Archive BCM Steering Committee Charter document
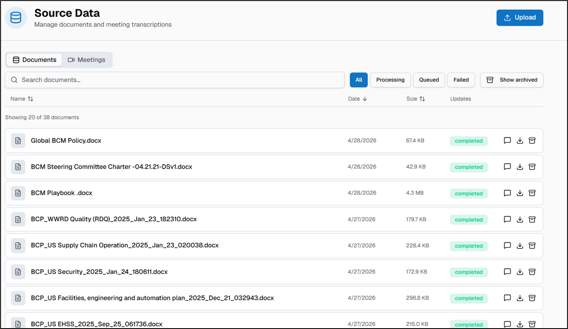568x329 pixels. [x=532, y=167]
